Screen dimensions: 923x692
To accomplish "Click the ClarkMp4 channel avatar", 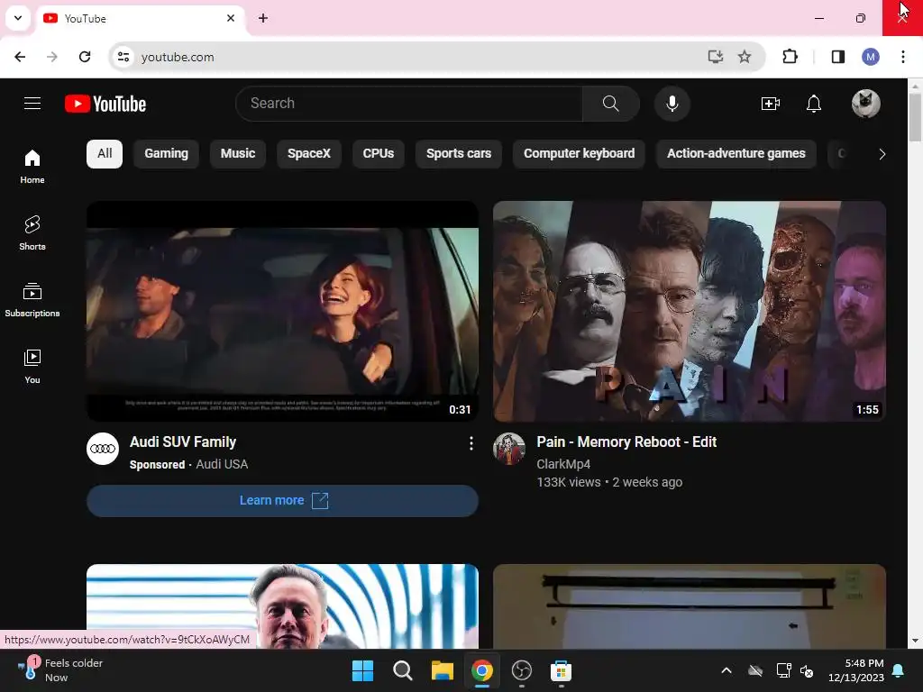I will [x=508, y=449].
